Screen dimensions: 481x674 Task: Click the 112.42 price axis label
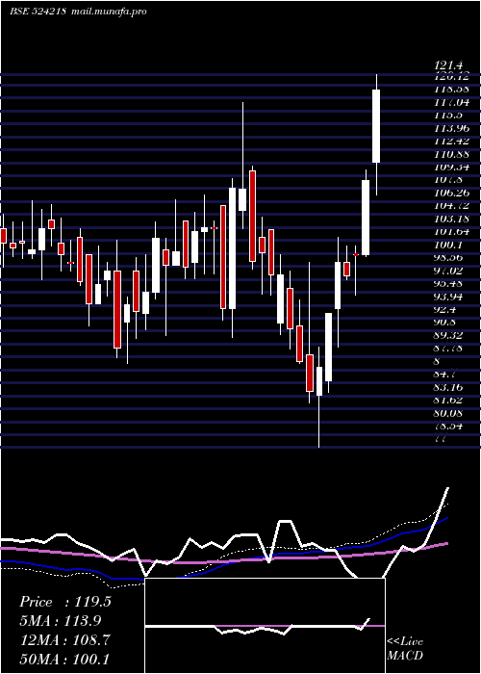coord(451,141)
